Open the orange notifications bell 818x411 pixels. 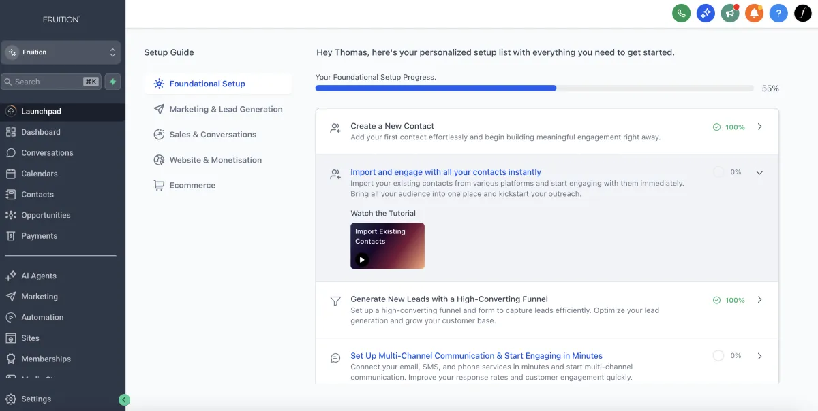754,13
